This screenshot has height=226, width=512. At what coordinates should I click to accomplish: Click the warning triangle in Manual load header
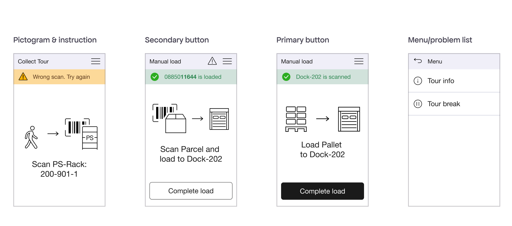[212, 61]
